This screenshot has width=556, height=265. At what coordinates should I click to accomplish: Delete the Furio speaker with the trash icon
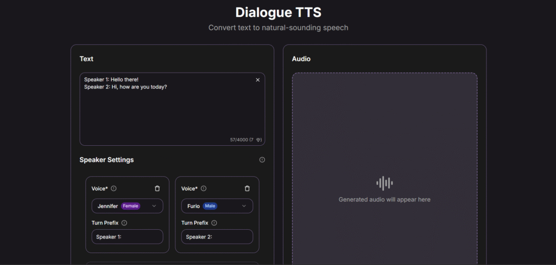(247, 189)
